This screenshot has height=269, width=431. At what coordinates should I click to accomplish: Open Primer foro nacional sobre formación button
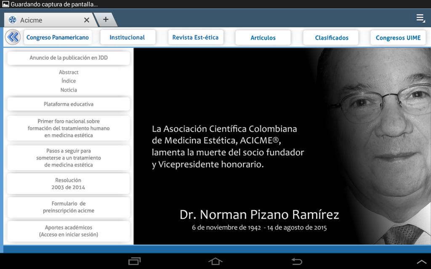69,128
